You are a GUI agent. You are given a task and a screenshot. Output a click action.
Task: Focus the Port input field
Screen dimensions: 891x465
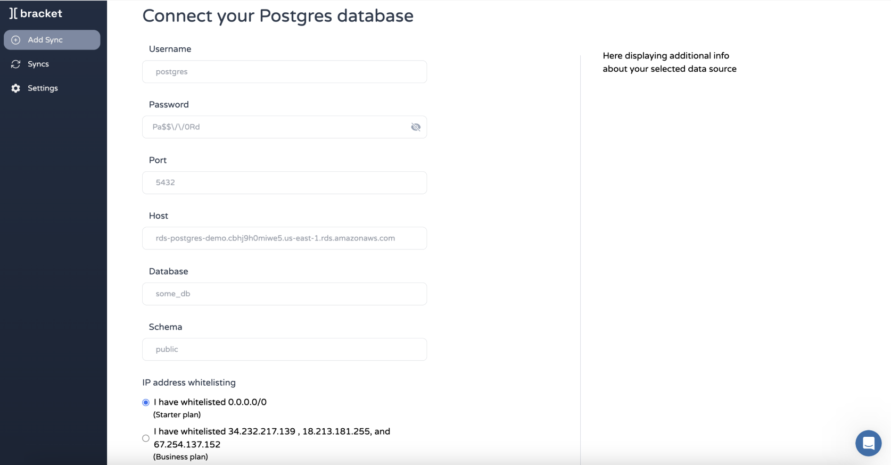[284, 182]
